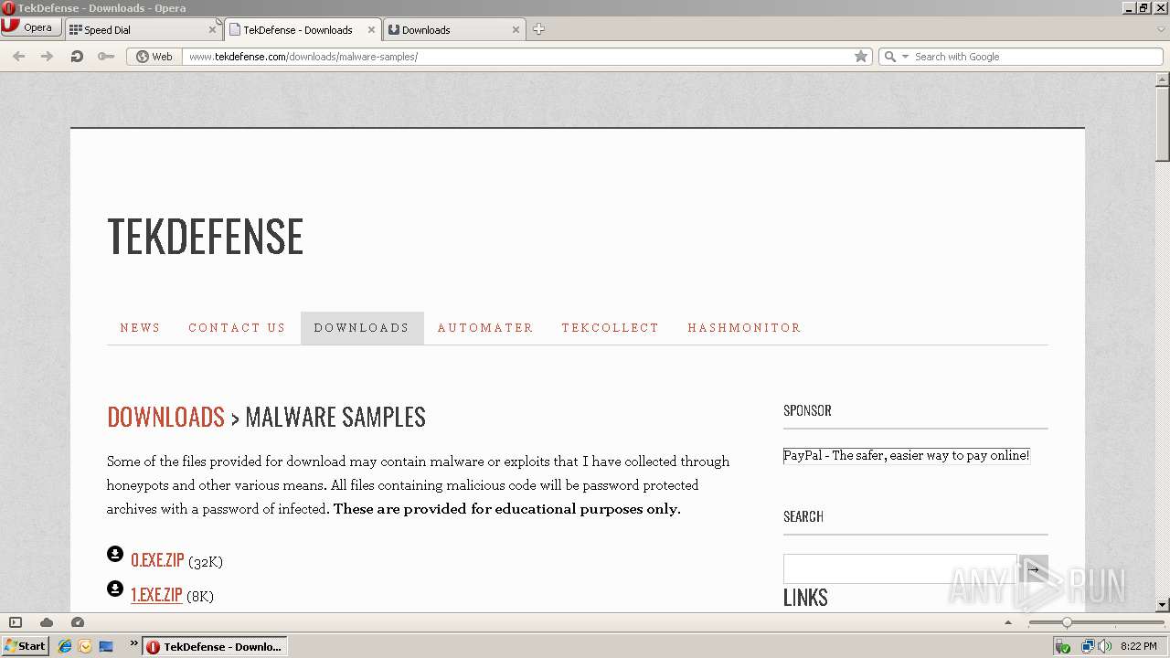Open the AUTOMATER menu item

click(x=485, y=327)
